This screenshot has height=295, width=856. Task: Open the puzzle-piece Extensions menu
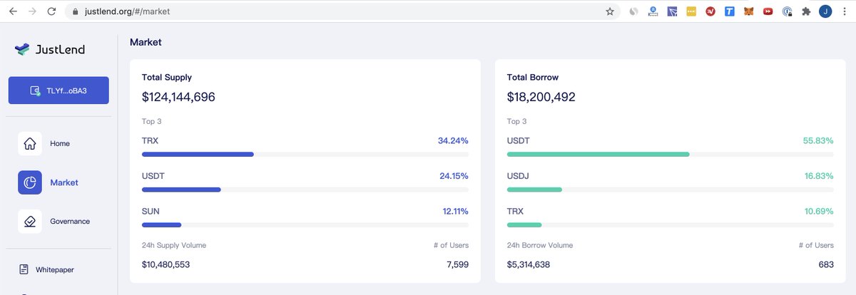(807, 11)
